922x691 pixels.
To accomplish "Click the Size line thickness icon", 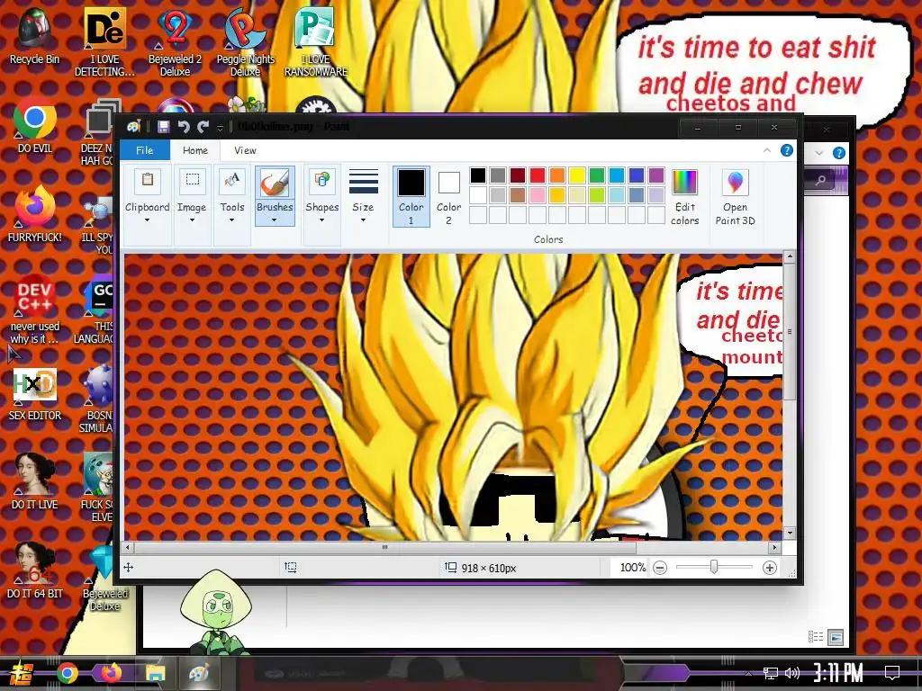I will pos(364,182).
